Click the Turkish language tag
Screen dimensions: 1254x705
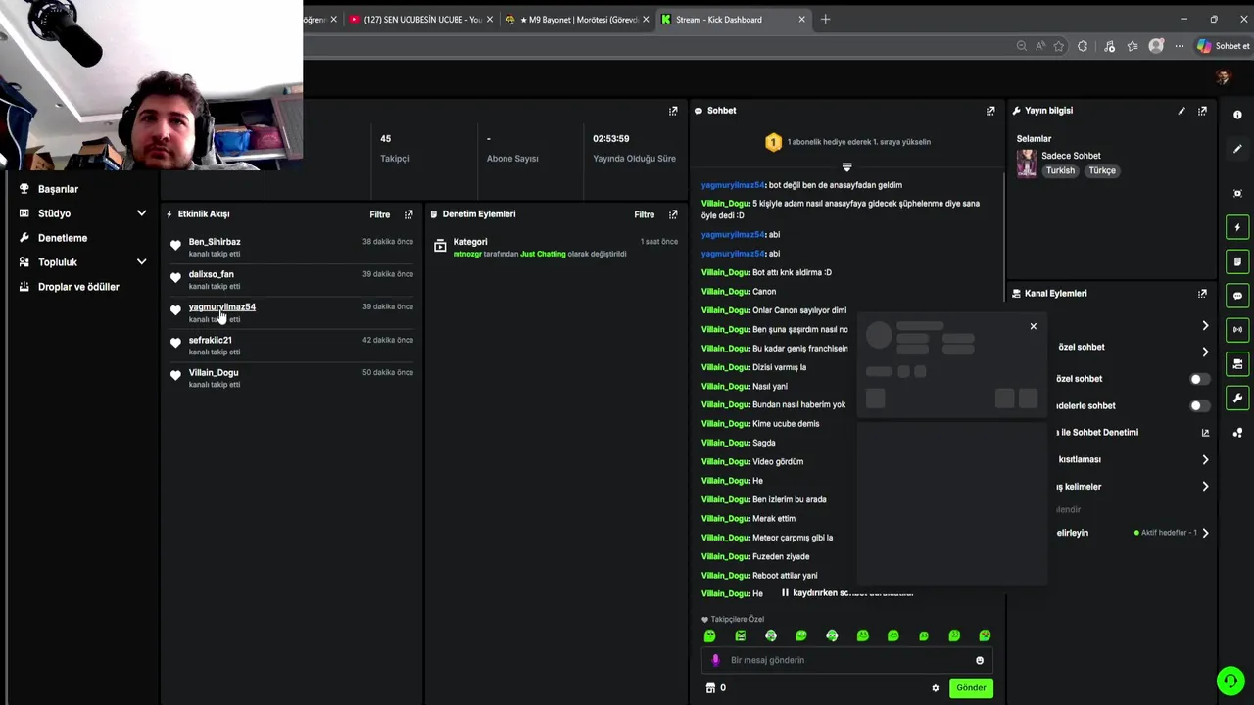[1060, 170]
